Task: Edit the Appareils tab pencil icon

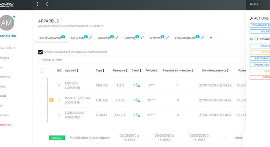Action: [117, 38]
